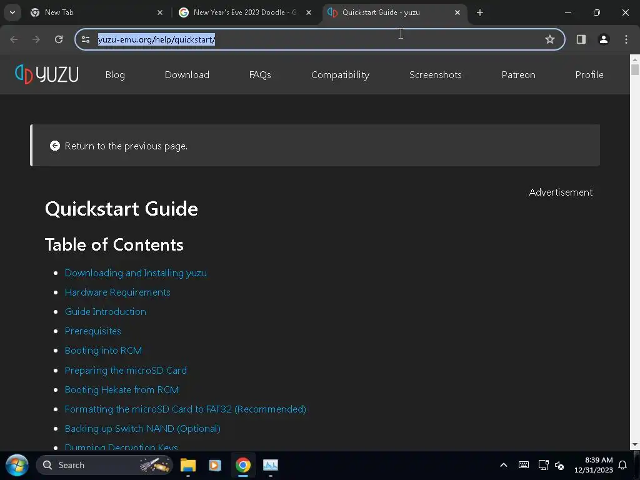
Task: Switch to the New Tab tab
Action: tap(96, 12)
